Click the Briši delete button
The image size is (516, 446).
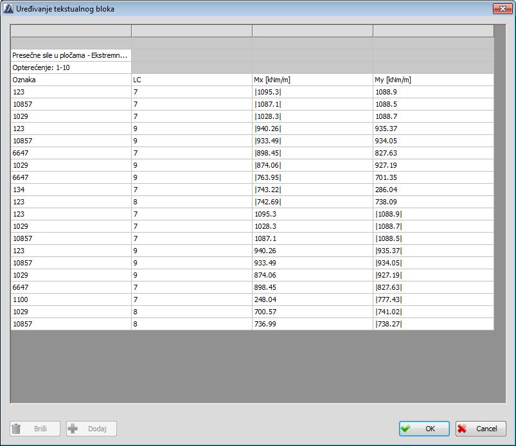(35, 429)
